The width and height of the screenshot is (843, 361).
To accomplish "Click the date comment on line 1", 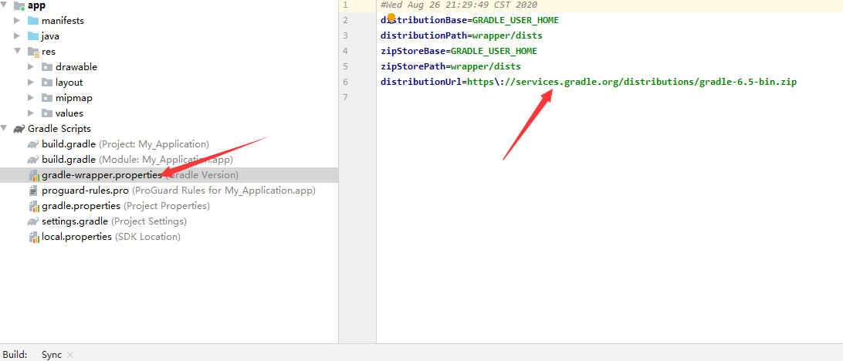I will click(x=459, y=5).
